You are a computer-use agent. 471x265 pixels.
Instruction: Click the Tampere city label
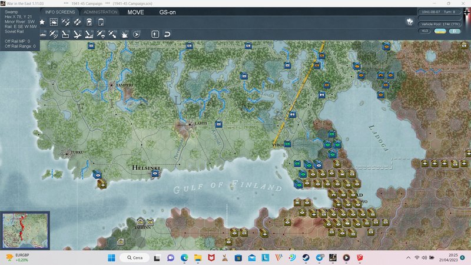coord(125,85)
